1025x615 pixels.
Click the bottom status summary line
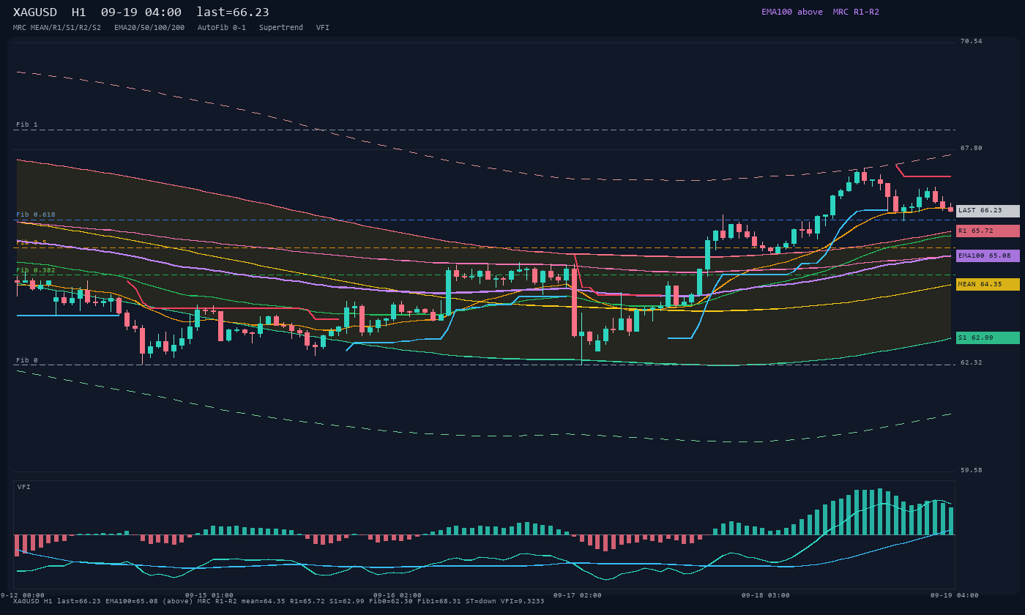tap(279, 601)
